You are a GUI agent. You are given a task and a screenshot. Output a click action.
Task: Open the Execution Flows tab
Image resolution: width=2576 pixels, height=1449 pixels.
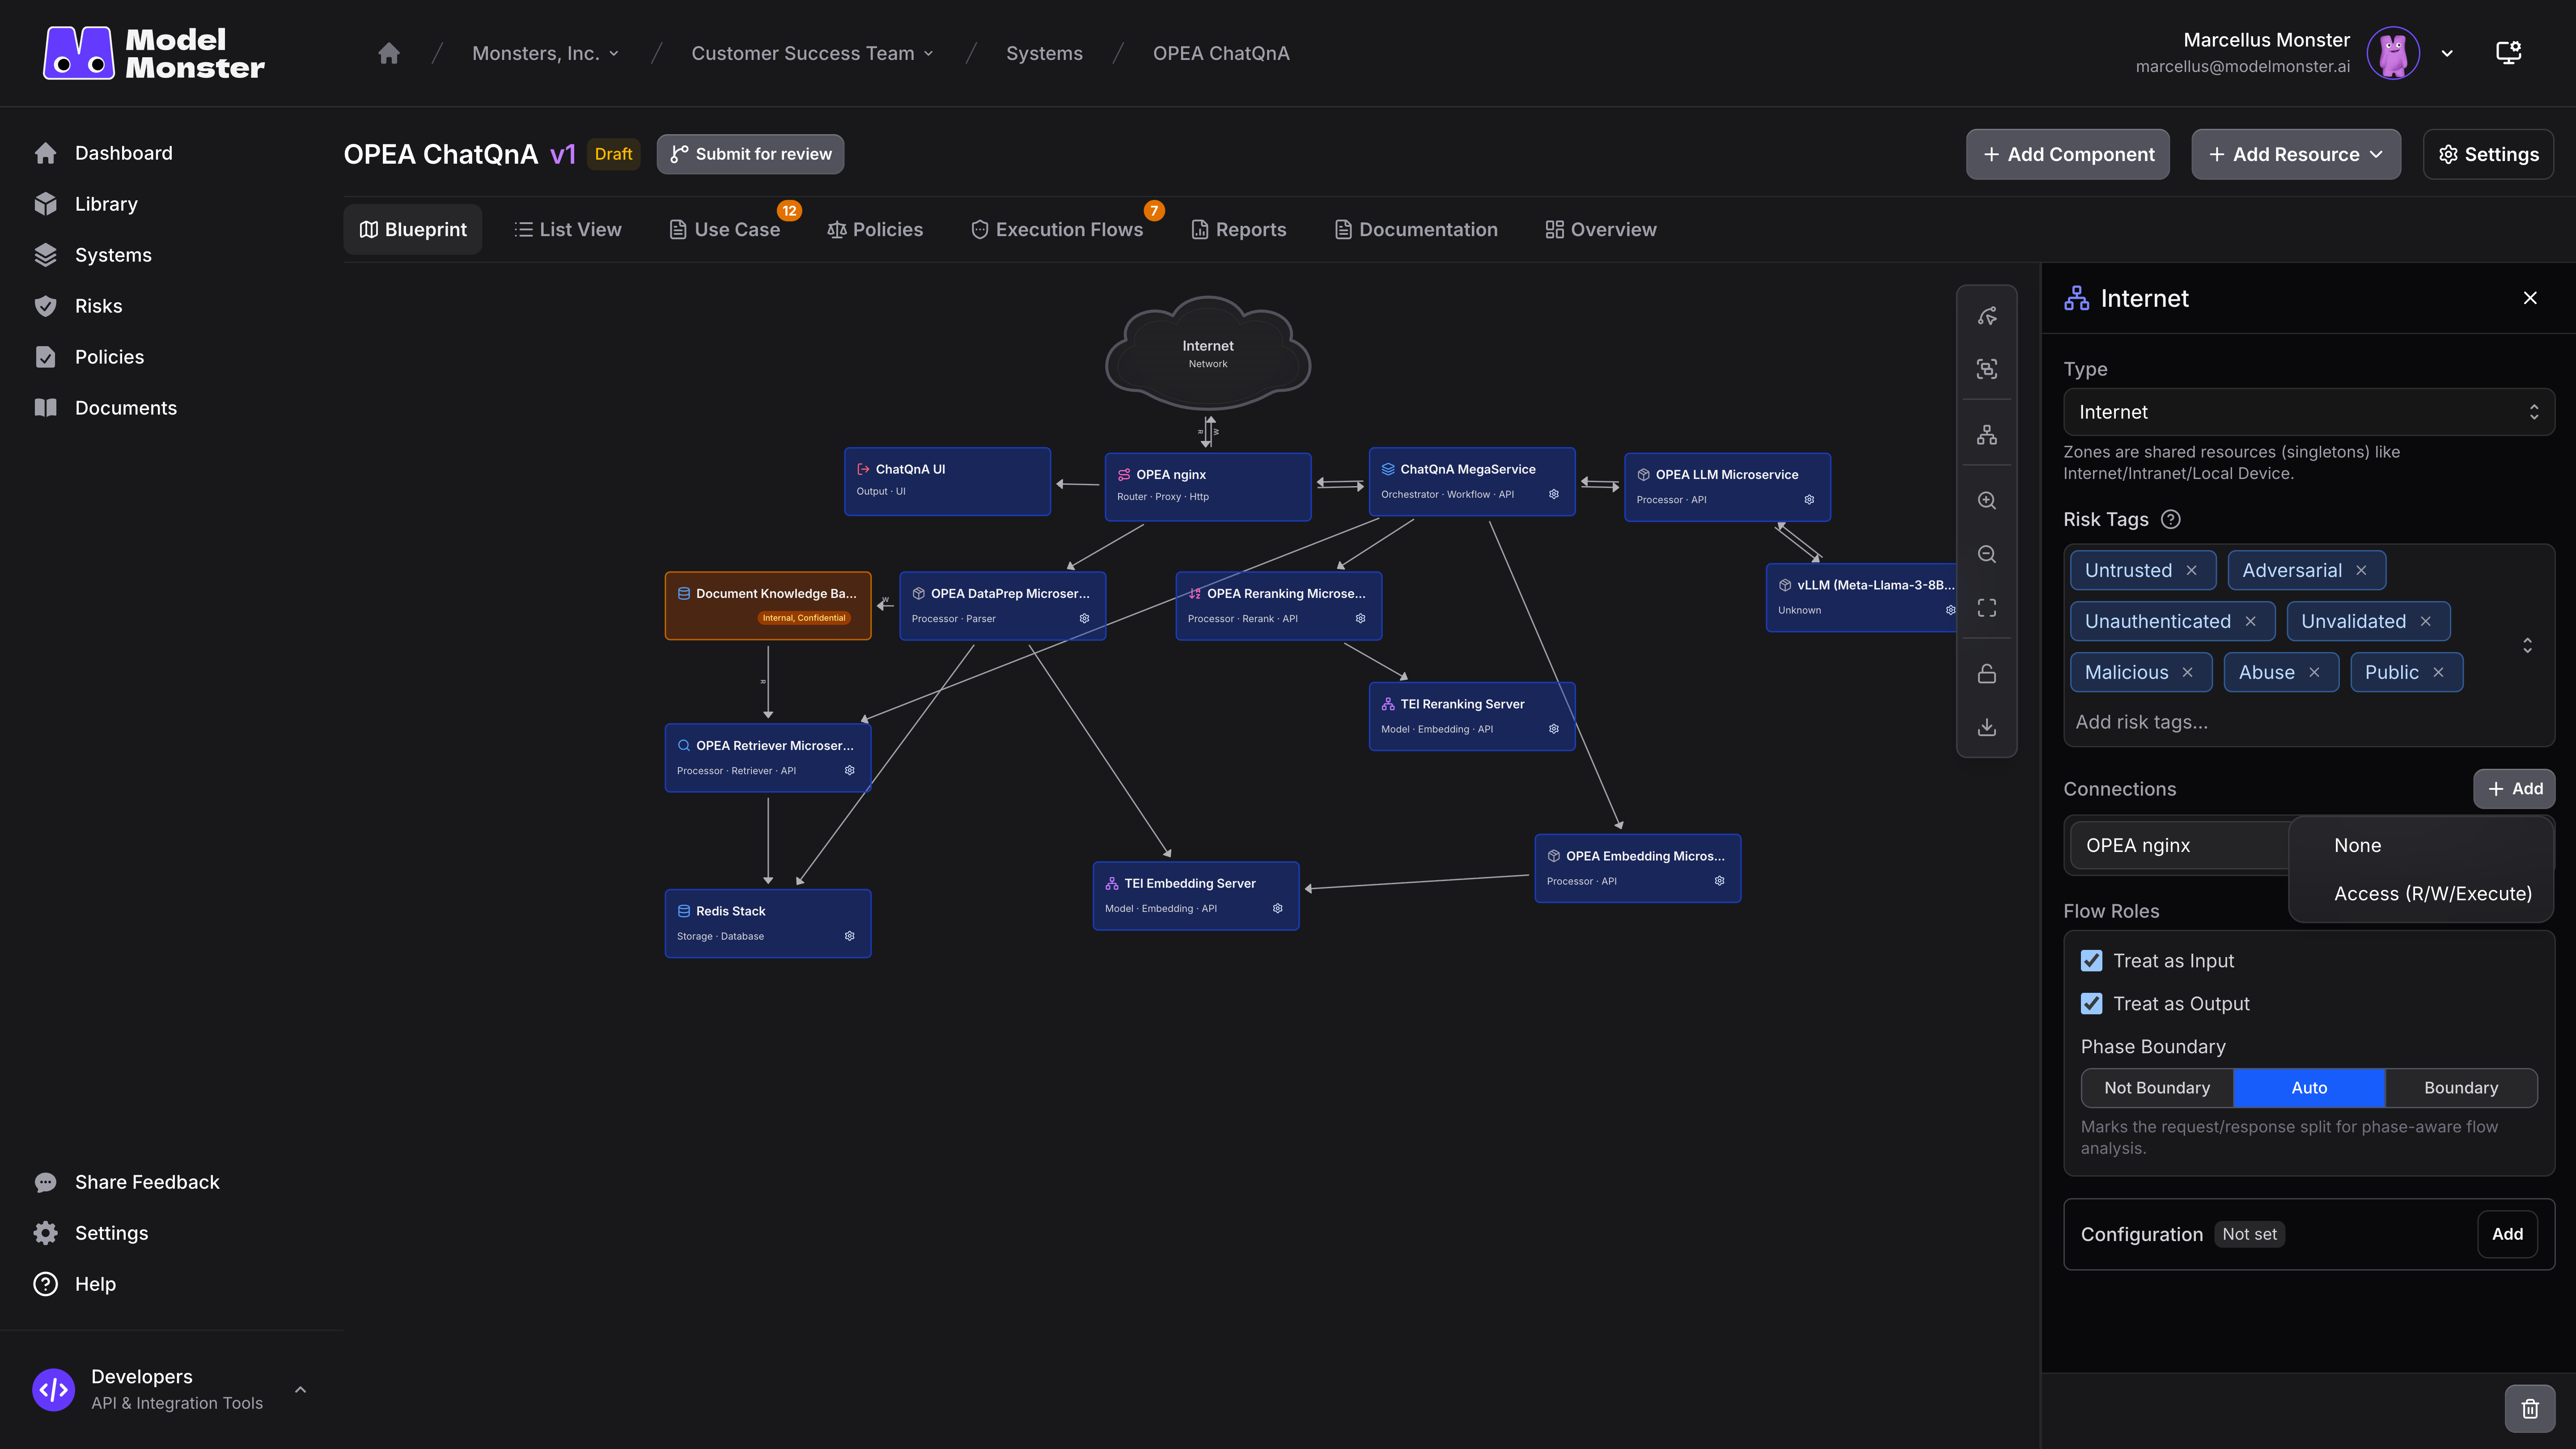tap(1057, 229)
